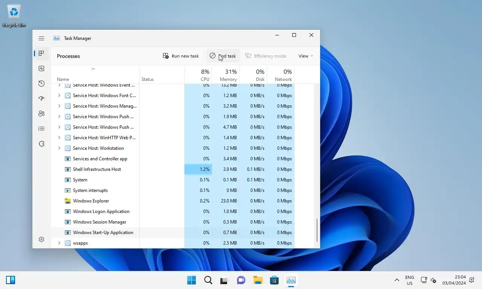Select Windows Logon Application process
This screenshot has height=289, width=482.
(172, 211)
